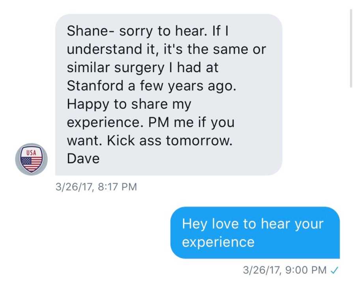This screenshot has width=355, height=283.
Task: Click the blue delivered checkmark
Action: pos(334,270)
